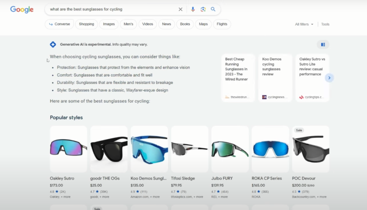The height and width of the screenshot is (210, 367).
Task: Open Koo Demos cycling sunglasses review card
Action: click(275, 78)
